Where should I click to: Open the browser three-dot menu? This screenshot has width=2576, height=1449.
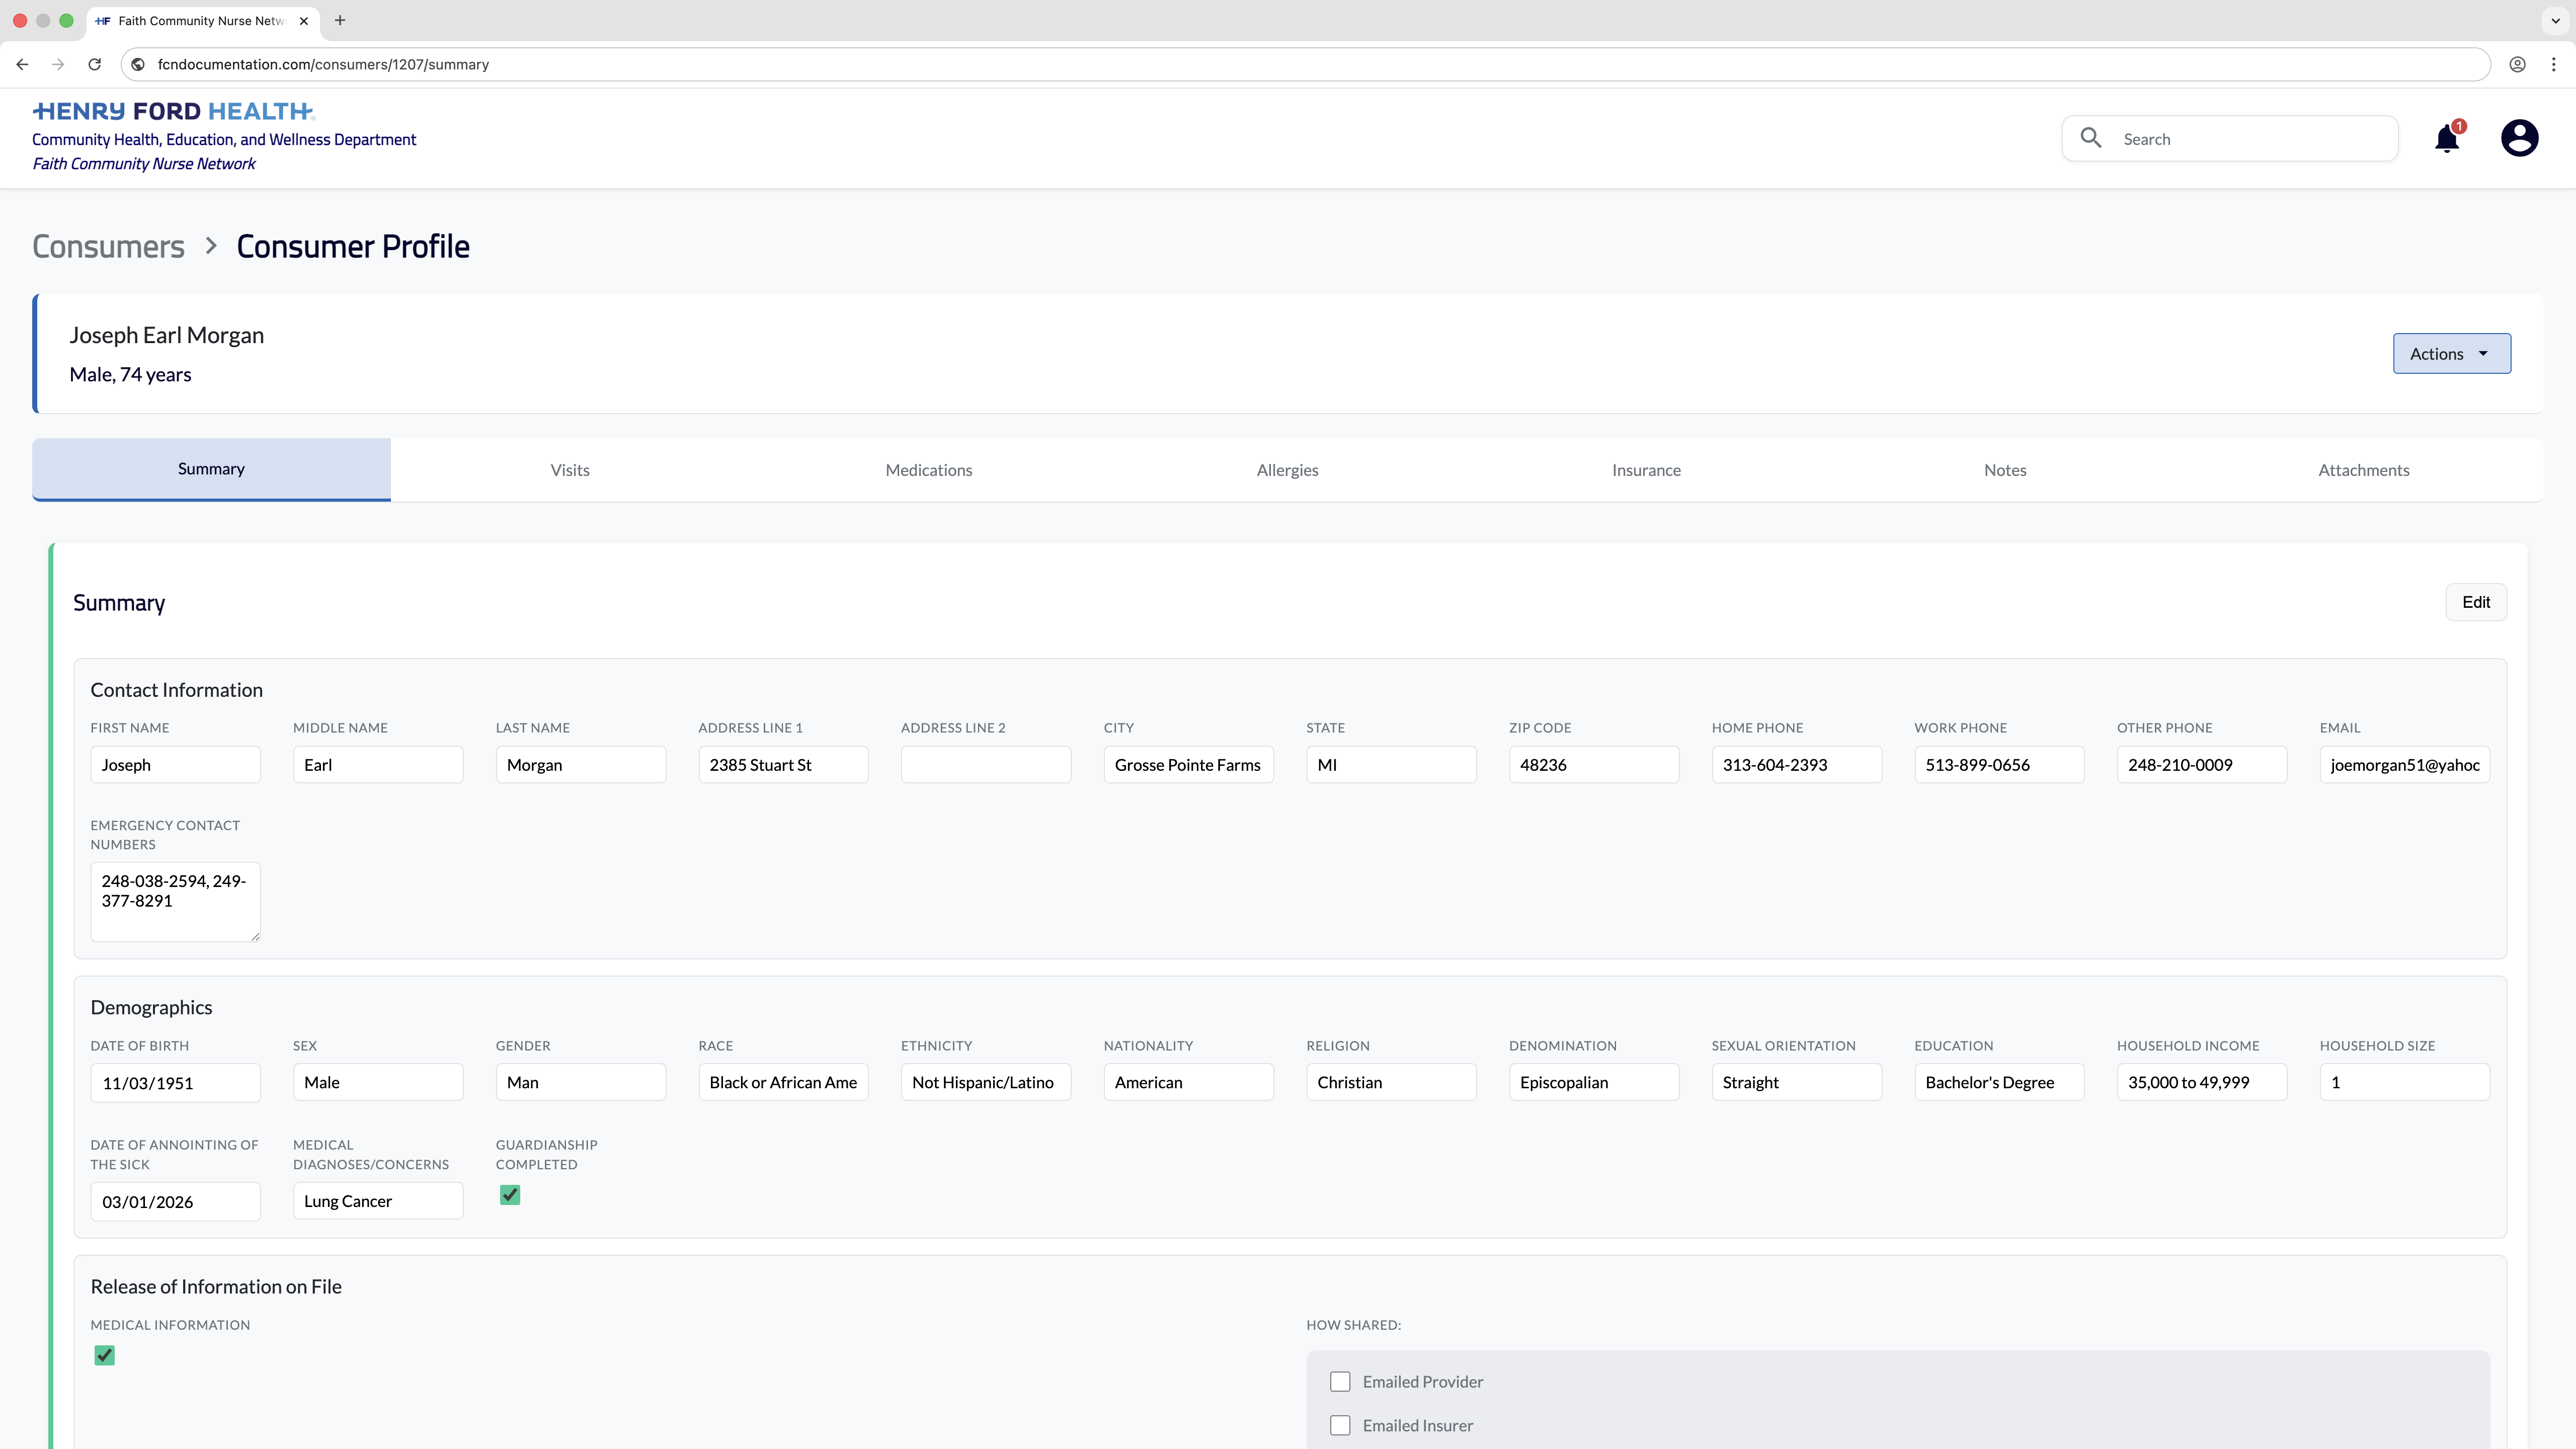click(x=2553, y=64)
